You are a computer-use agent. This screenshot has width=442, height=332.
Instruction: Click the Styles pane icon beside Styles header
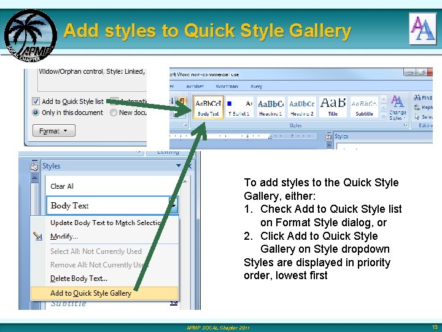[x=34, y=167]
